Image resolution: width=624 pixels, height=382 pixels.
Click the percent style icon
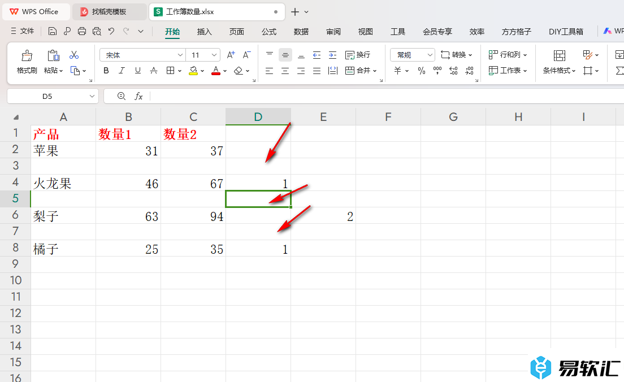[x=422, y=71]
